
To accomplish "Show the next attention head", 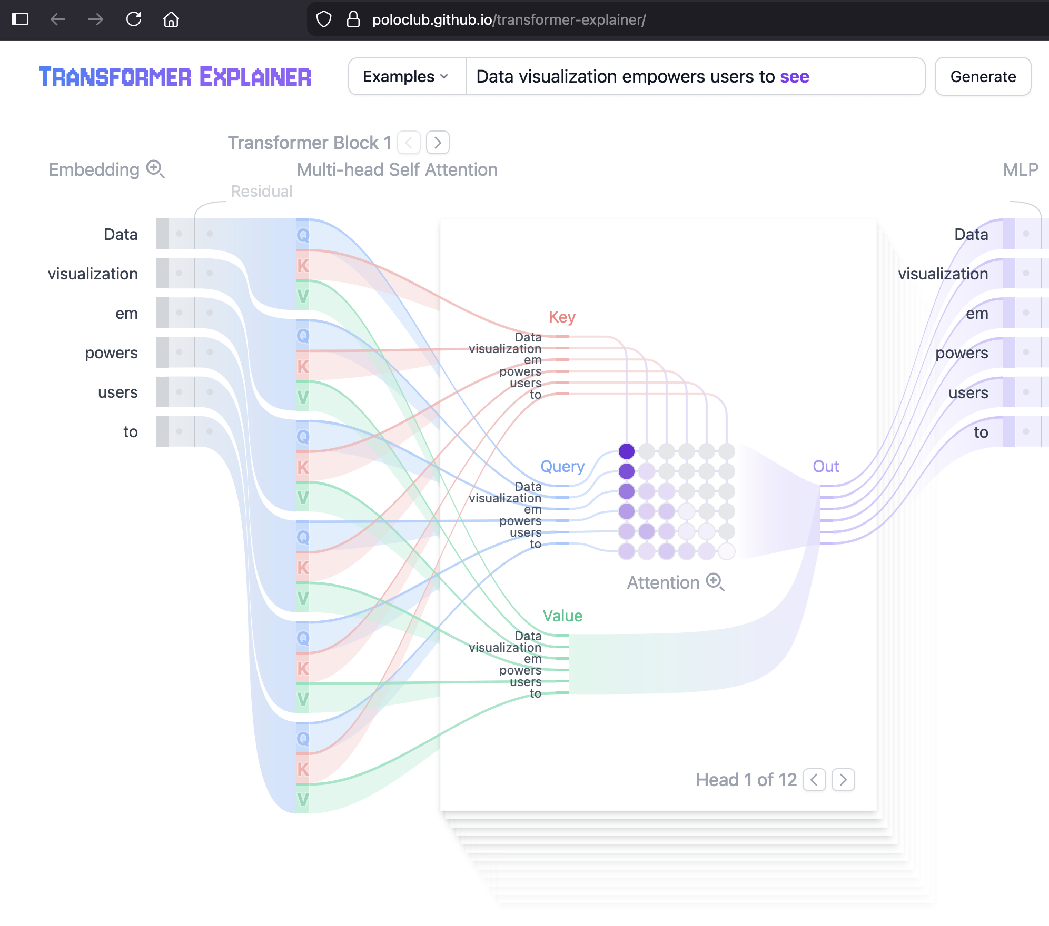I will coord(843,779).
